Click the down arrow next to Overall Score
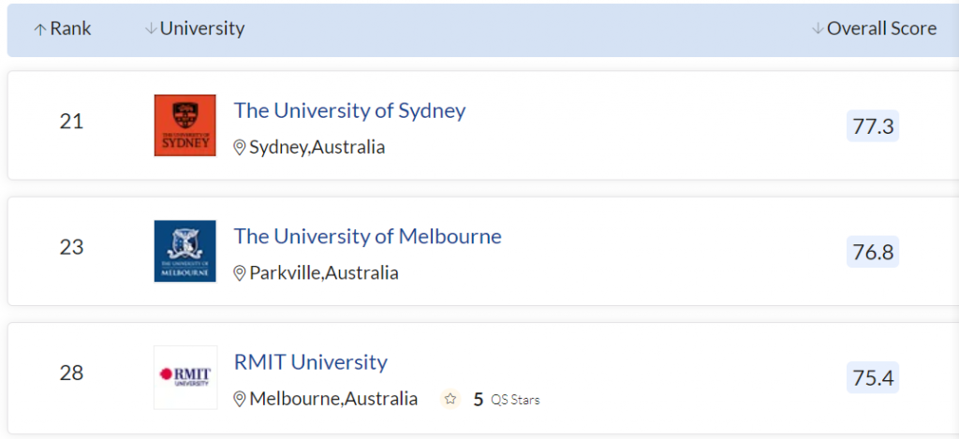The height and width of the screenshot is (439, 959). [x=818, y=30]
